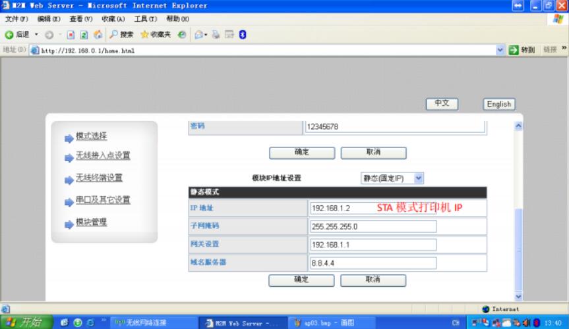The image size is (569, 329).
Task: Click the Bluetooth icon in toolbar
Action: point(242,35)
